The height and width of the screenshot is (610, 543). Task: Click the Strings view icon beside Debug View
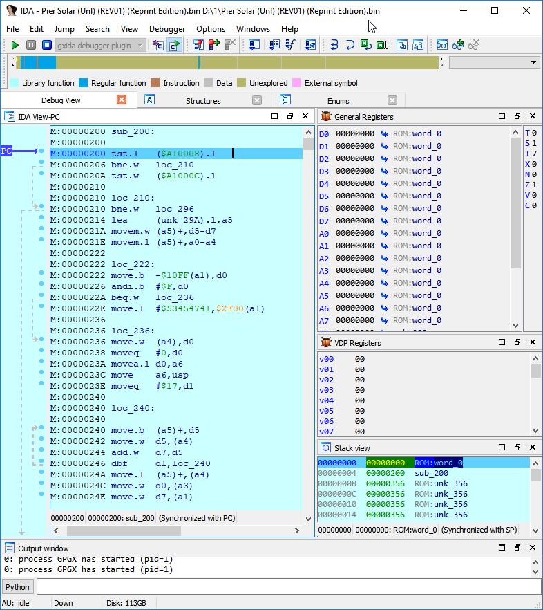coord(149,100)
